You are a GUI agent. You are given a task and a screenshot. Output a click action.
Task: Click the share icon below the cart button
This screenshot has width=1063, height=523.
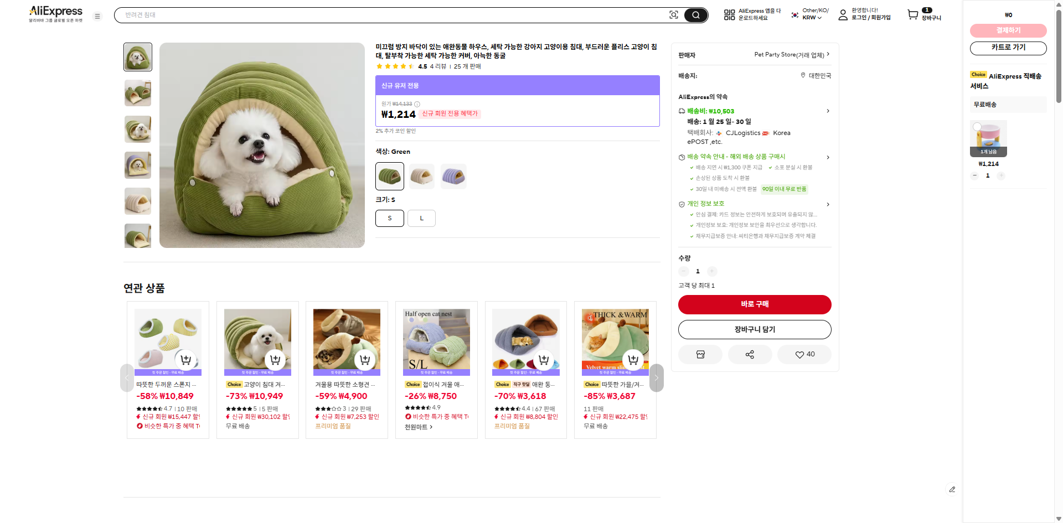pyautogui.click(x=750, y=355)
